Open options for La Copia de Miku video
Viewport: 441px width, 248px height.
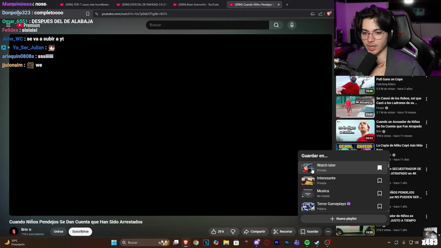click(426, 146)
